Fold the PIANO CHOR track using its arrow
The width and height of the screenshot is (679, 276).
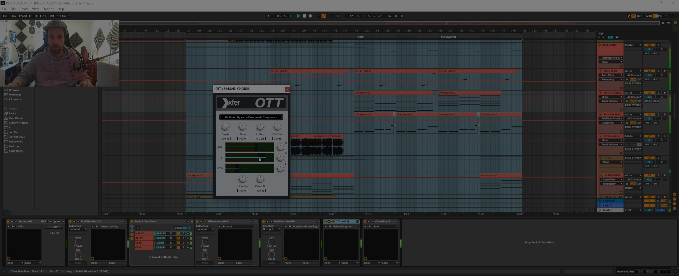(601, 175)
